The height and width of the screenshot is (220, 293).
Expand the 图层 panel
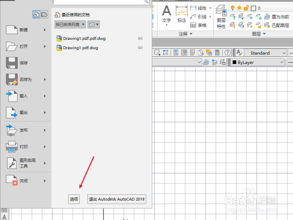point(258,34)
